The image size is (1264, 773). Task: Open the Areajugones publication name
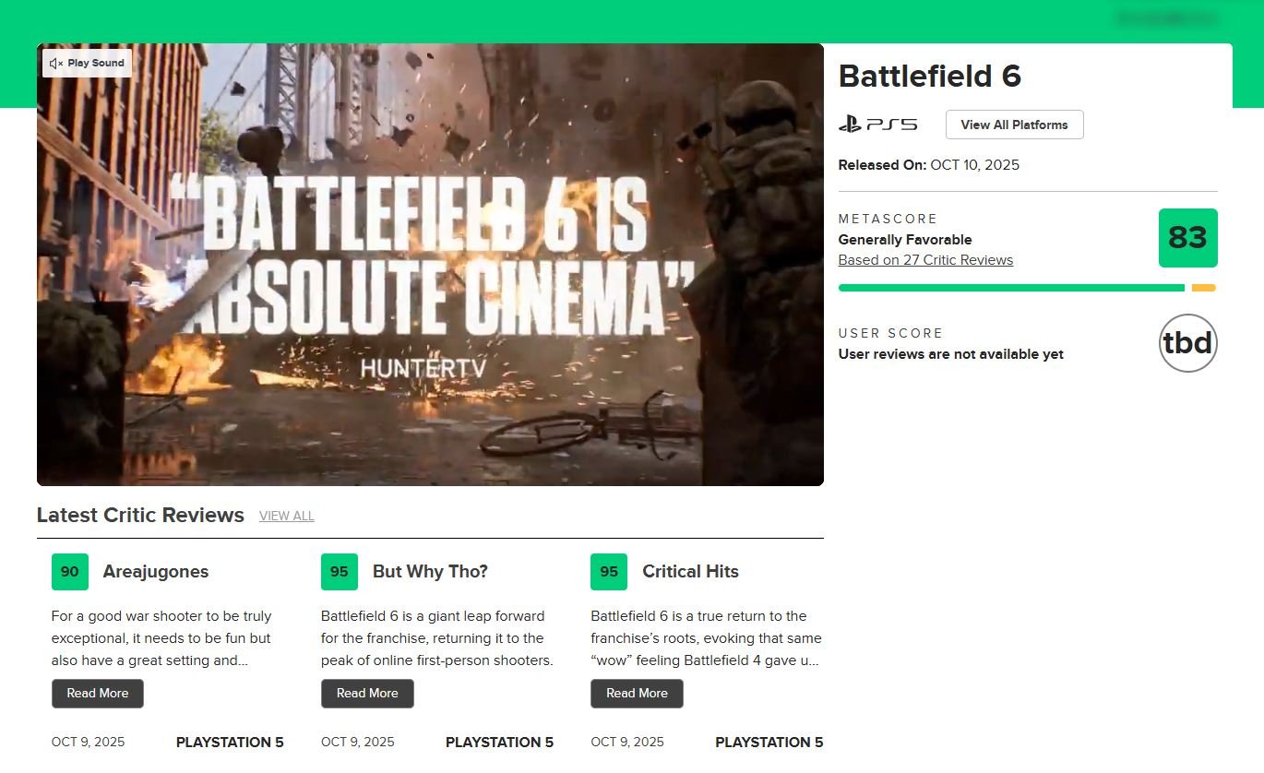click(155, 572)
